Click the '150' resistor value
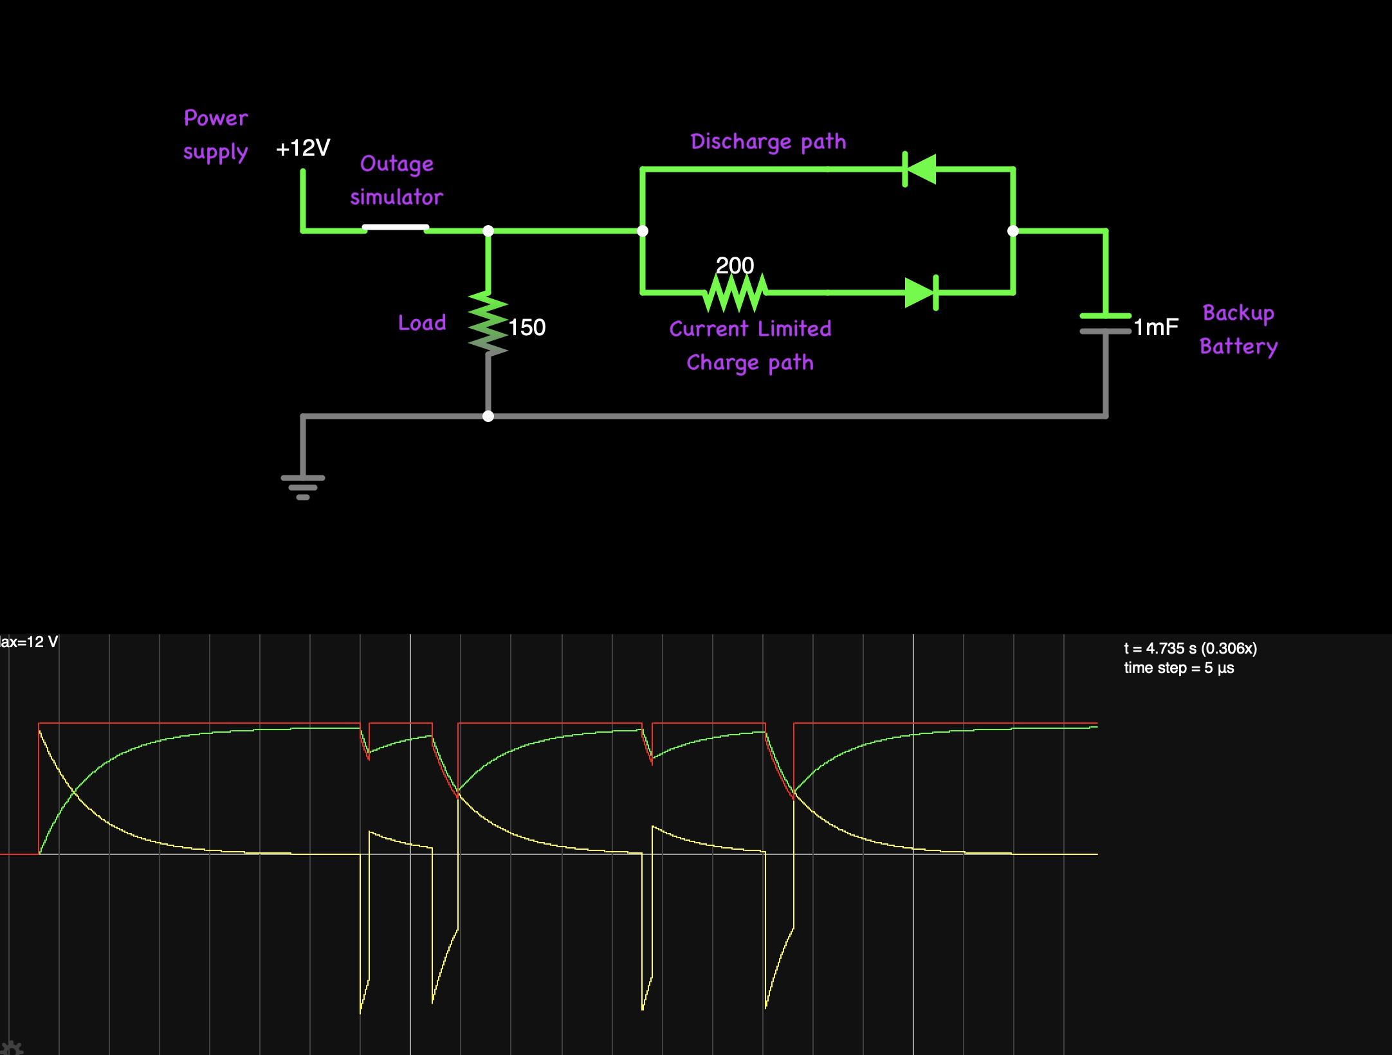This screenshot has width=1392, height=1055. (527, 327)
